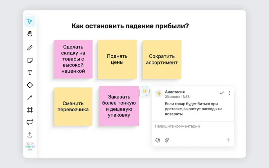Viewport: 269px width, 168px height.
Task: Click the timestamp 23 июня в 13:58
Action: coord(177,97)
